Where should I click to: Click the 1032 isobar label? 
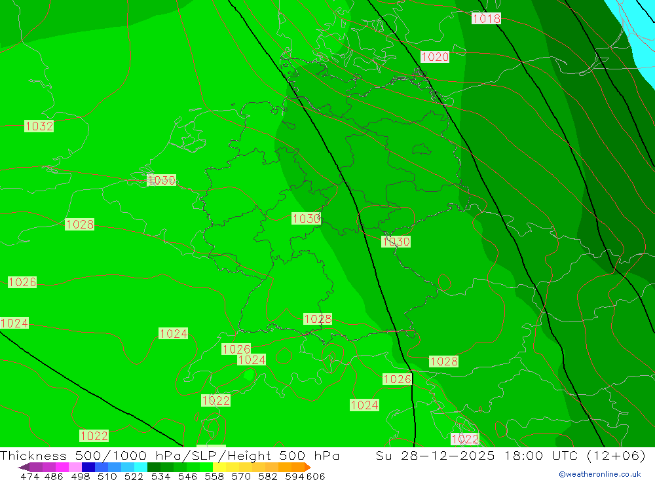click(39, 126)
